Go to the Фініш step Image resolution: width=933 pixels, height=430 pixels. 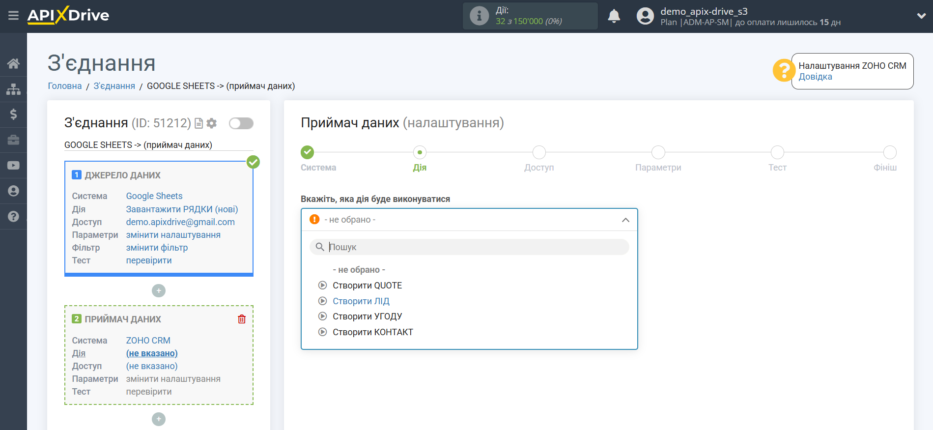(890, 152)
